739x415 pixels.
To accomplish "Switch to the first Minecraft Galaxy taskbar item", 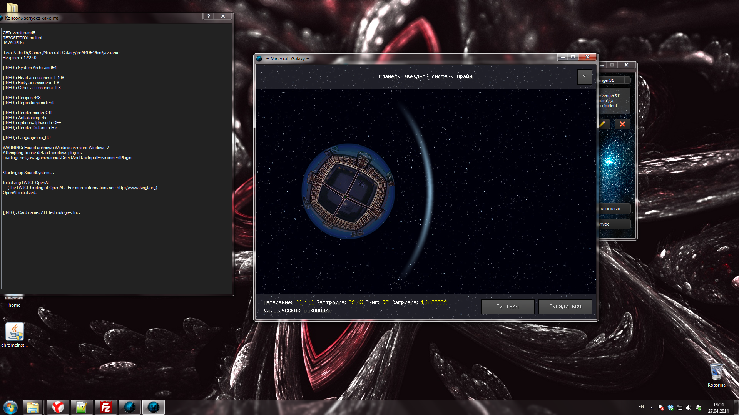I will pos(130,407).
